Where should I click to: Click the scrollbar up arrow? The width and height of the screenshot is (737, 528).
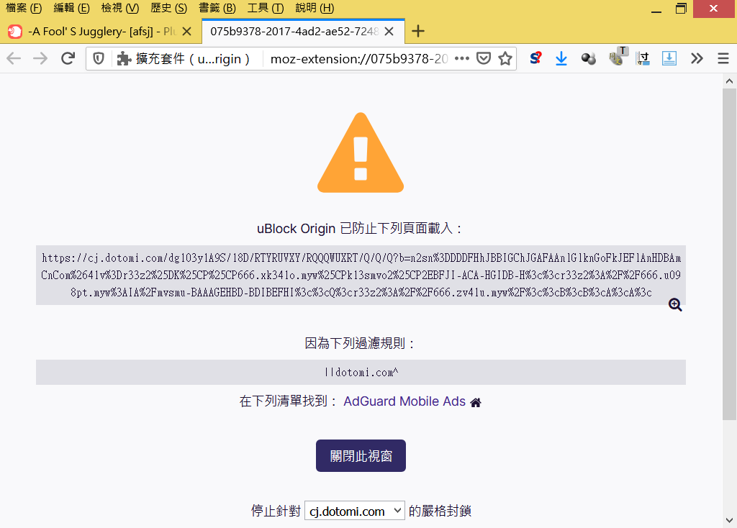(x=729, y=81)
